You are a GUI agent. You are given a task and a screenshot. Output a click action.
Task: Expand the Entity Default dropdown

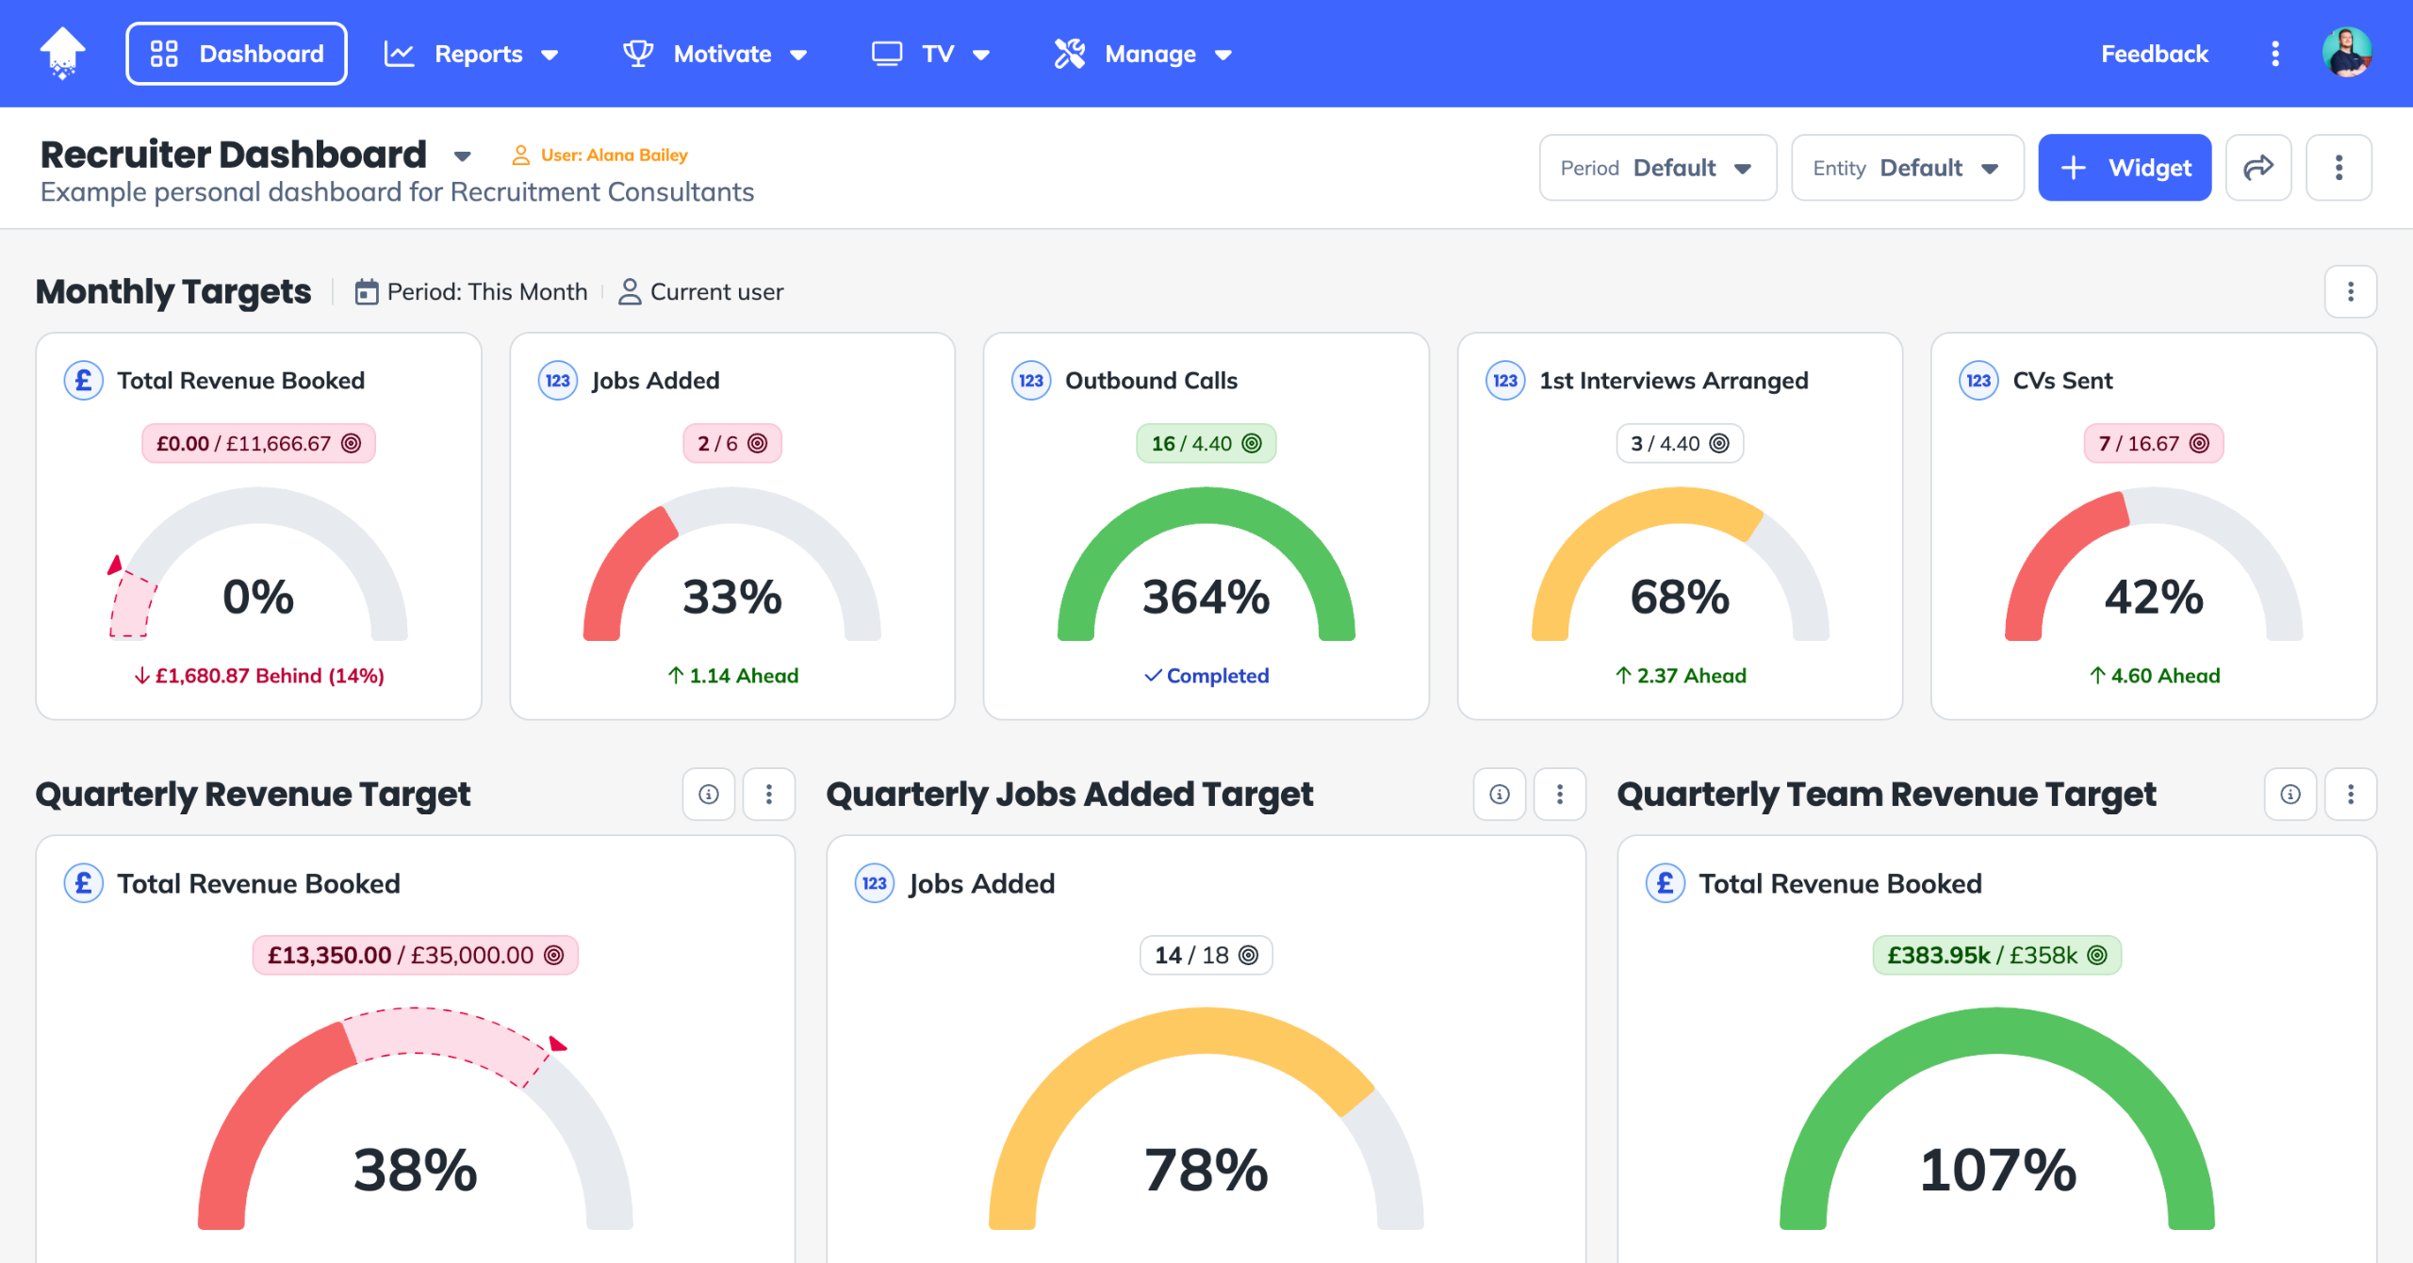(1906, 168)
